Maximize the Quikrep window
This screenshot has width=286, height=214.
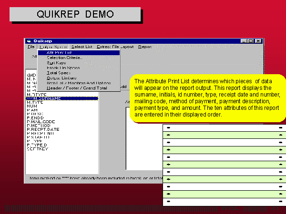point(252,40)
